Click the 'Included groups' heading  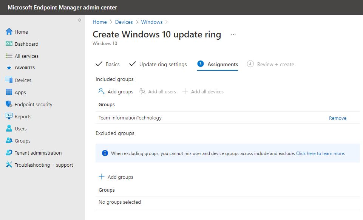point(114,79)
